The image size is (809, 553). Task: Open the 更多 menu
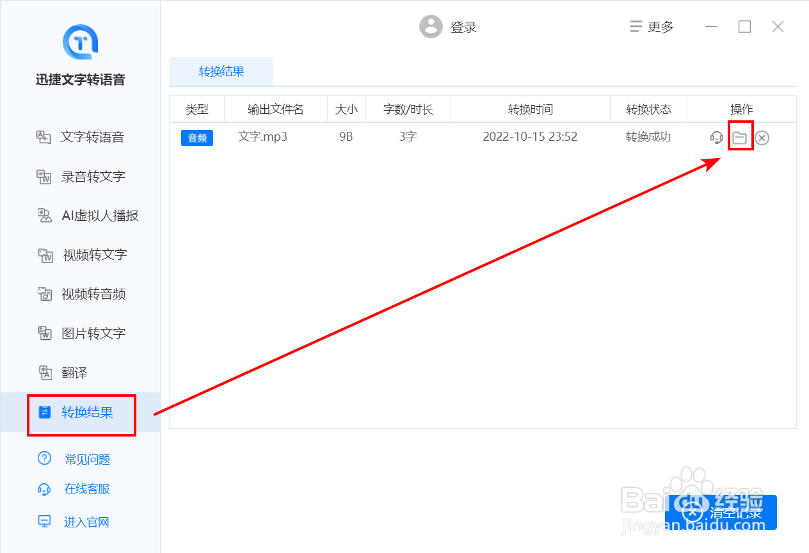click(x=651, y=26)
